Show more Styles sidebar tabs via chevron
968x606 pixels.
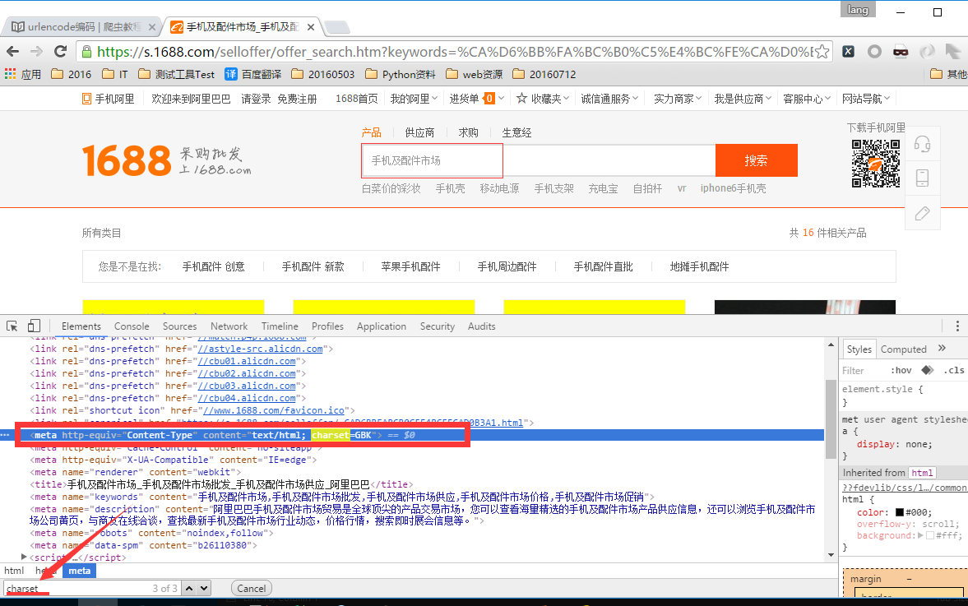coord(942,349)
